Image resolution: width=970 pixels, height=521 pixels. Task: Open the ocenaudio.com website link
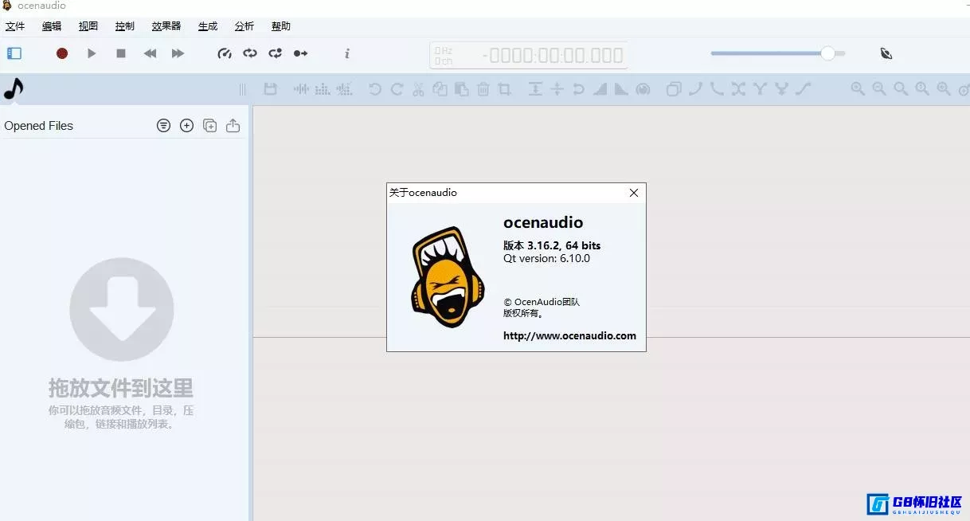[569, 335]
